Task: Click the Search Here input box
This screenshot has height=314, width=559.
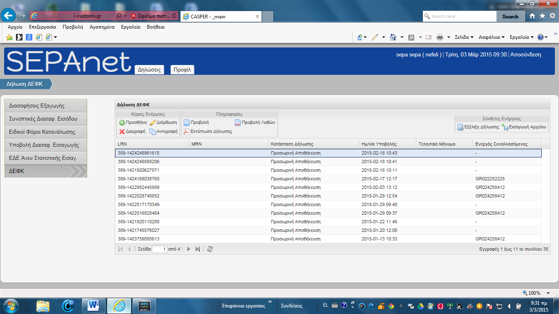Action: [460, 16]
